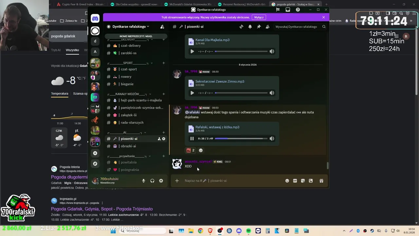Open the threads icon in channel header

(241, 27)
